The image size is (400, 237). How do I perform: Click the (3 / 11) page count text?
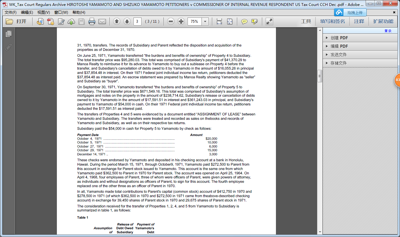click(152, 22)
